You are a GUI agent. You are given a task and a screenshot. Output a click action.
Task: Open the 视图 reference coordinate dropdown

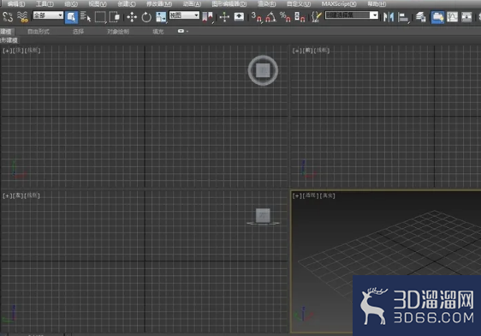pyautogui.click(x=184, y=15)
